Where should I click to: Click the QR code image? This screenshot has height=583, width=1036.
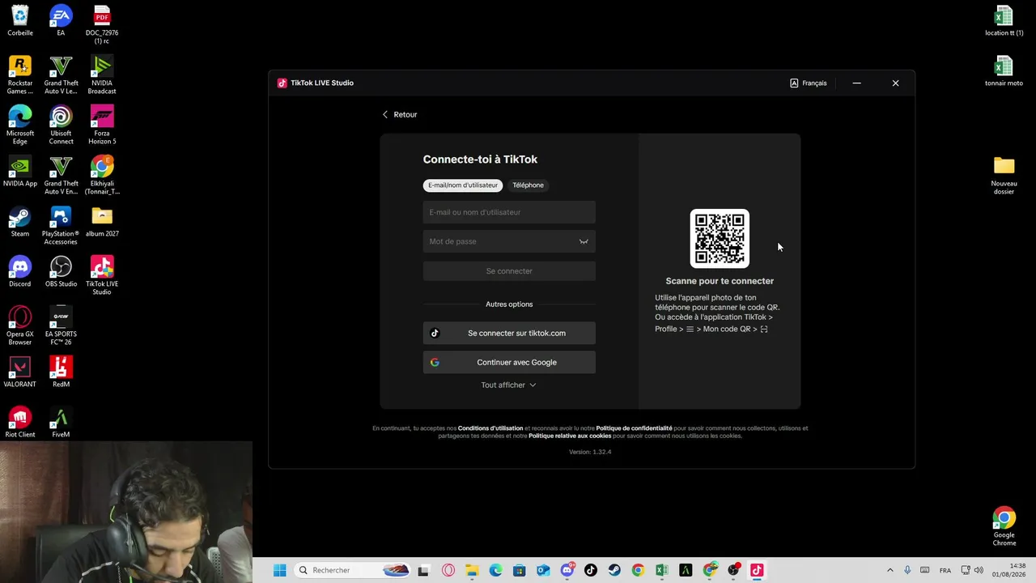720,238
